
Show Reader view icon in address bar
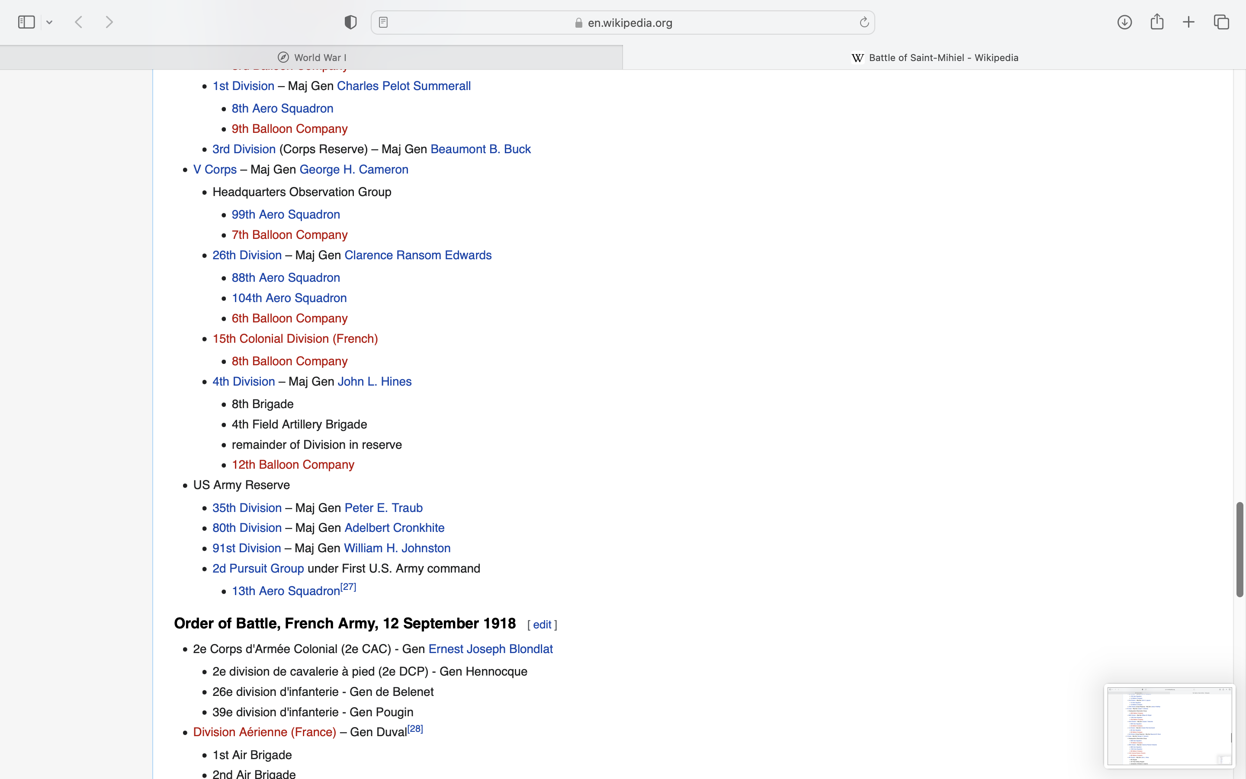[383, 22]
